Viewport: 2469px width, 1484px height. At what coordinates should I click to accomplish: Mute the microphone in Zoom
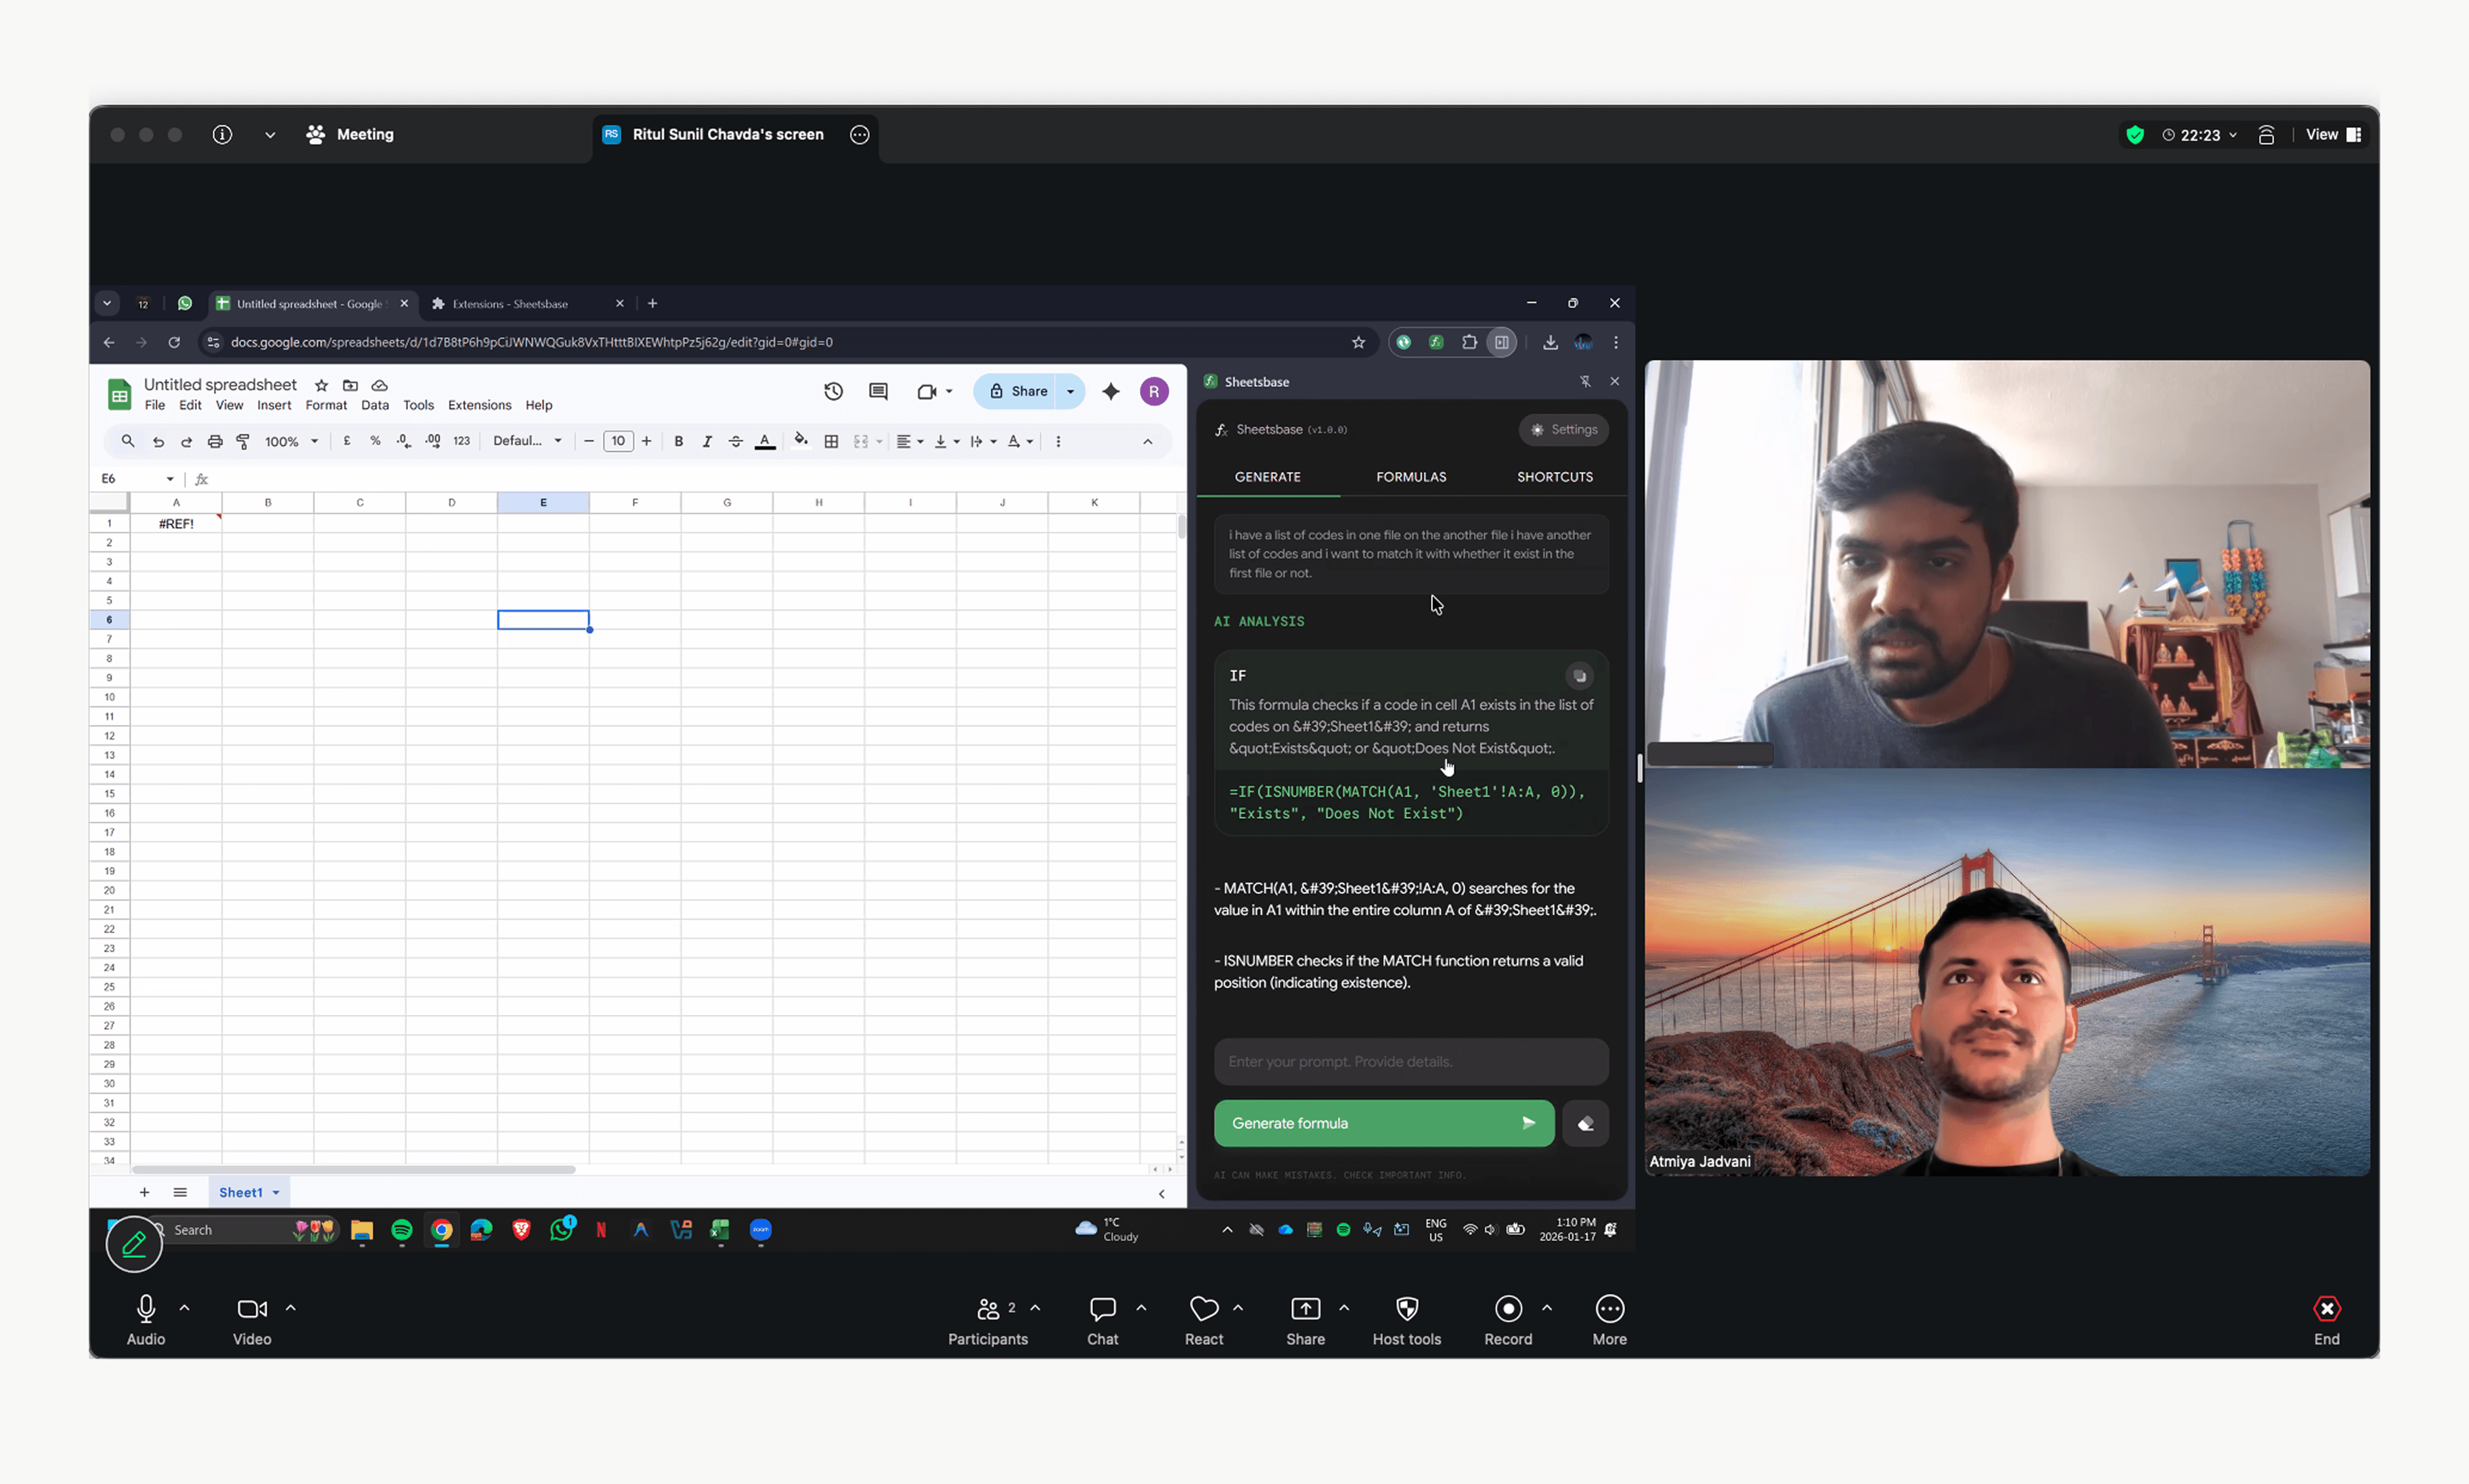coord(145,1310)
